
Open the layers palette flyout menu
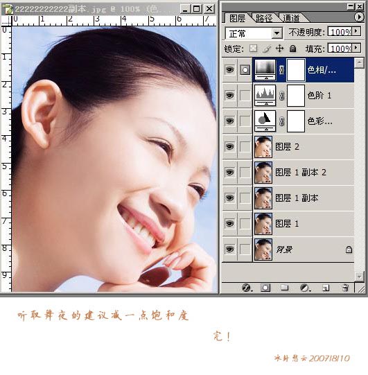359,17
